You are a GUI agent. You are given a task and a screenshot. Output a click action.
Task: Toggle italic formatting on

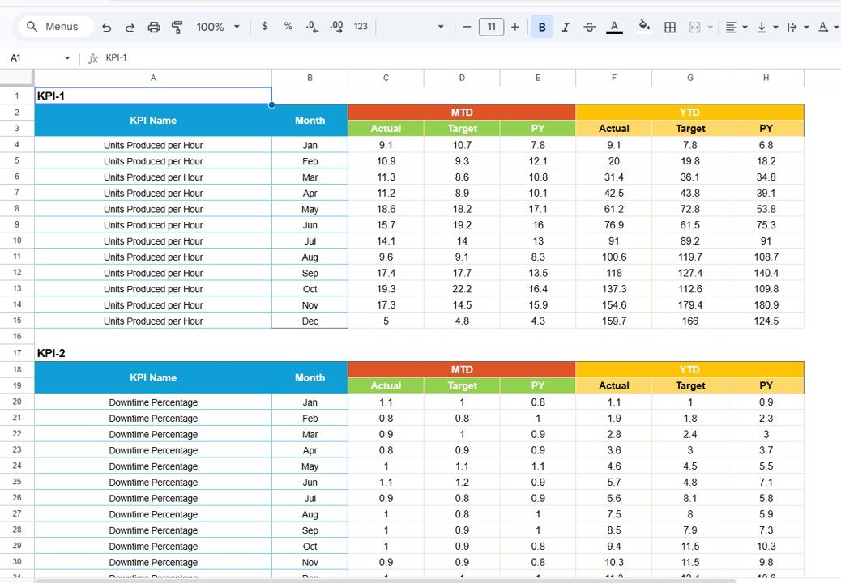[566, 26]
